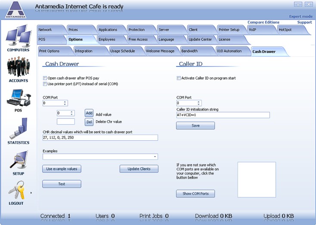The width and height of the screenshot is (316, 225).
Task: Open the Examples dropdown
Action: coord(155,157)
